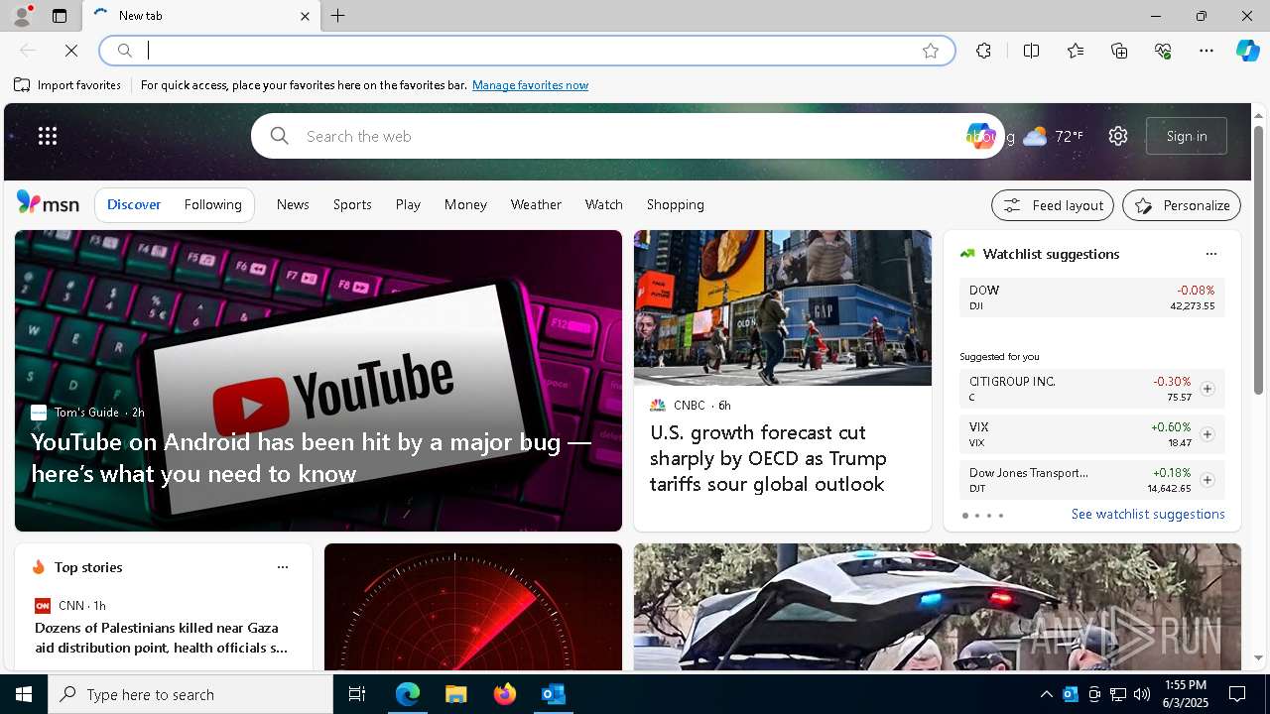Close the New tab tab
Viewport: 1270px width, 714px height.
click(x=305, y=16)
